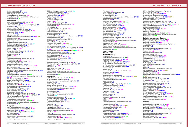188x127 pixels.
Task: Click the Airconditioning subheading under Controls
Action: click(x=109, y=55)
